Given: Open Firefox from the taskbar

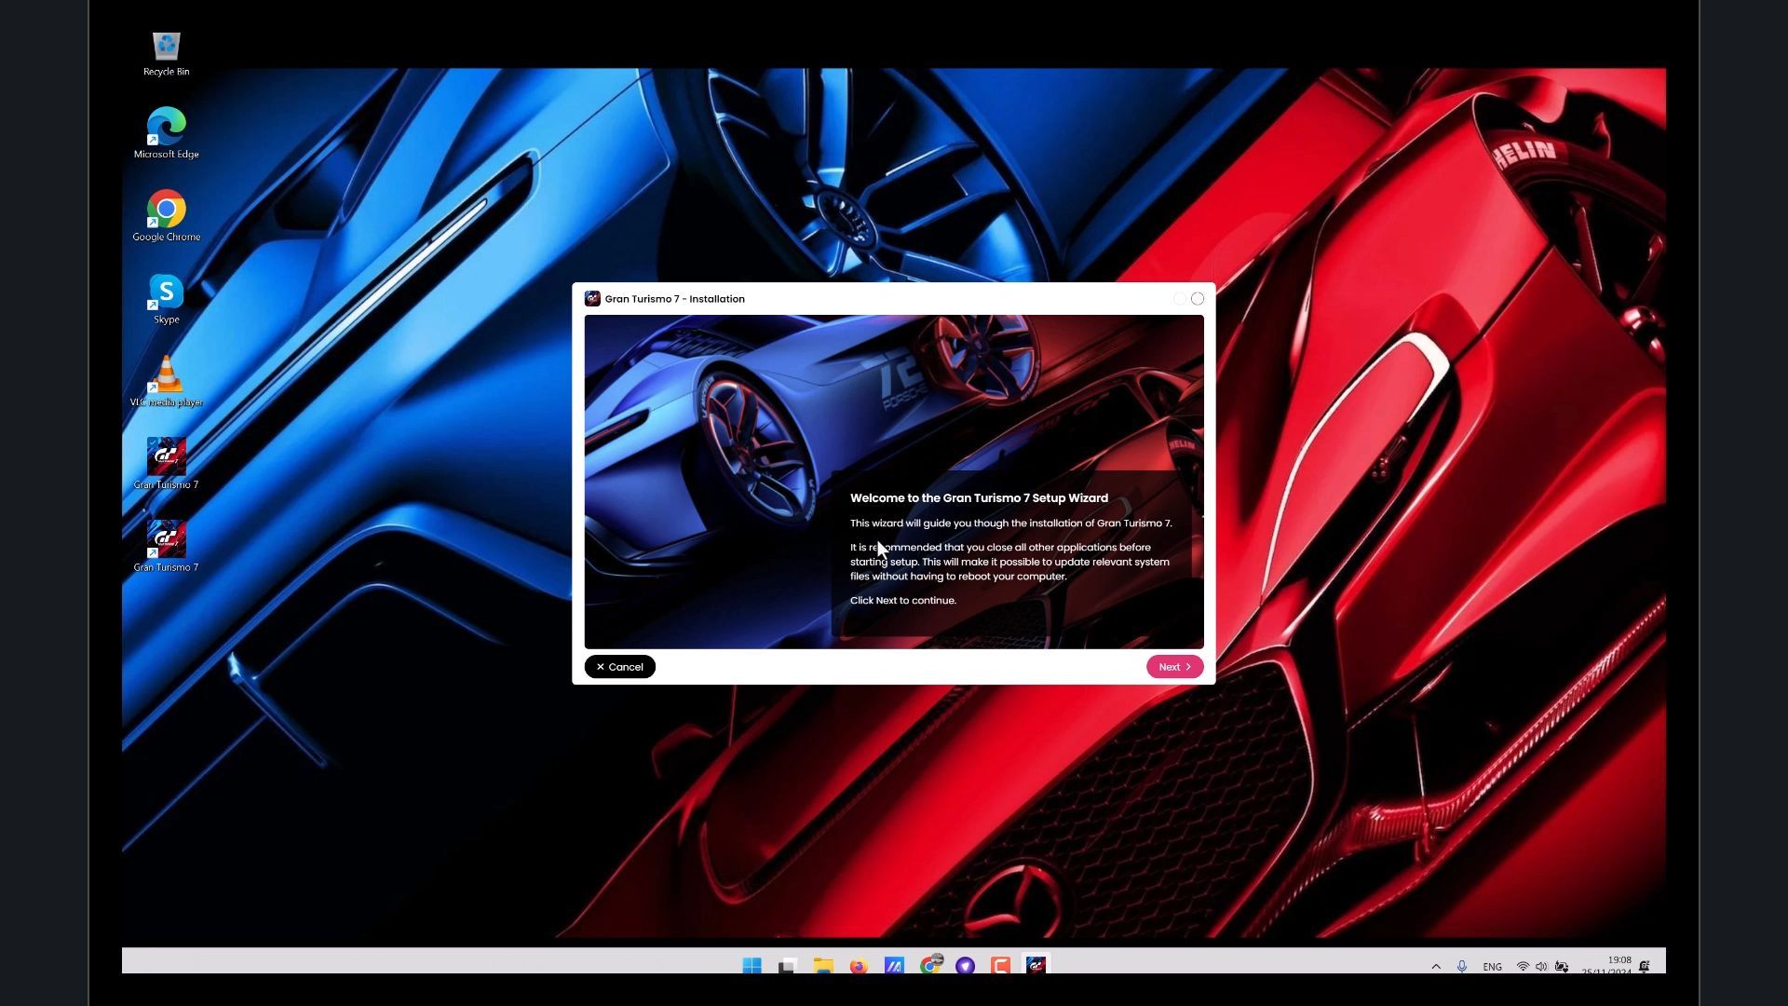Looking at the screenshot, I should point(859,966).
